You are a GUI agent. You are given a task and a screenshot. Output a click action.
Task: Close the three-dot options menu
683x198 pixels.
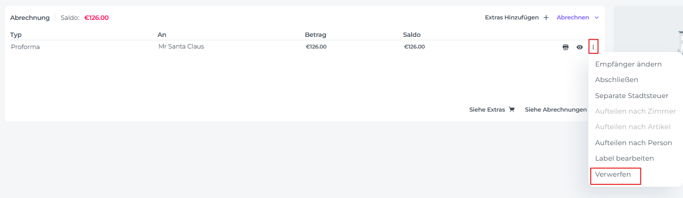tap(593, 47)
